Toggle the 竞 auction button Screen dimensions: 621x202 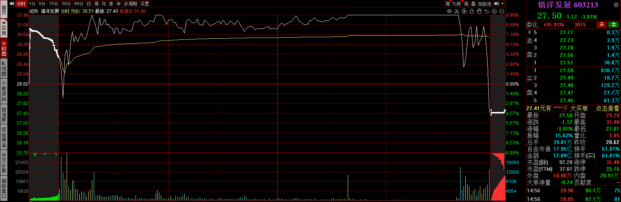466,4
